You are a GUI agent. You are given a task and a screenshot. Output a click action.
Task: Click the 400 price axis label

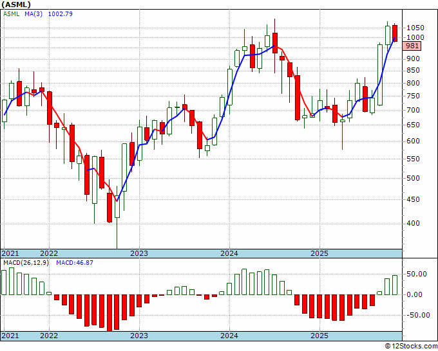coord(413,223)
